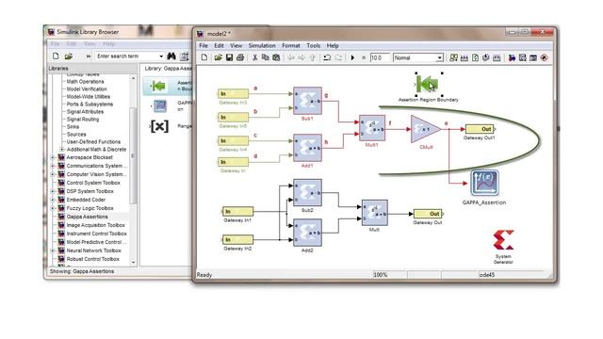Open the Edit menu in model2 window

[219, 45]
